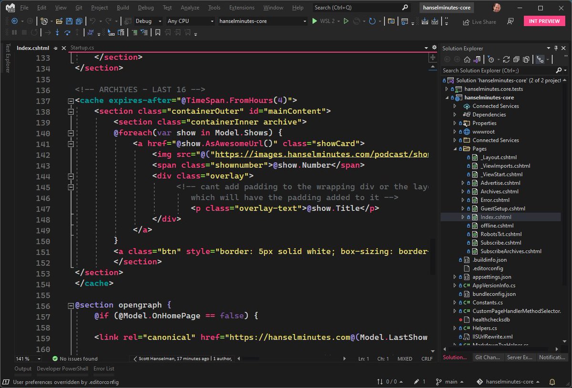Open the Git menu
Image resolution: width=572 pixels, height=388 pixels.
79,8
